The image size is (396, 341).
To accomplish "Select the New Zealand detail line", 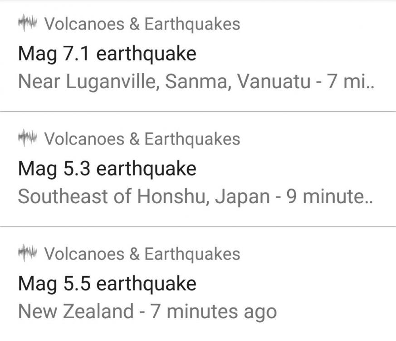I will coord(147,312).
